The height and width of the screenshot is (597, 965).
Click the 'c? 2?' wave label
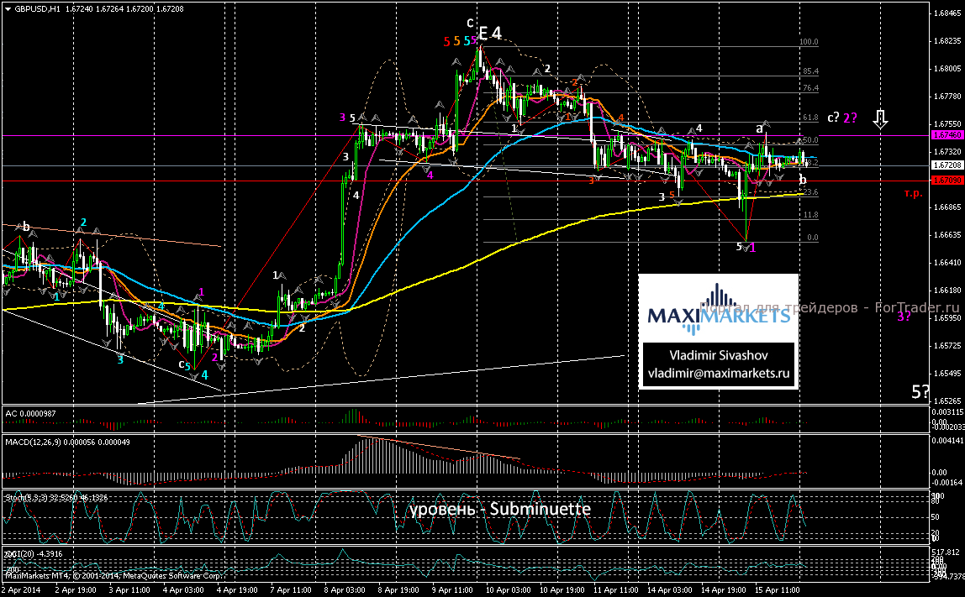pos(841,118)
